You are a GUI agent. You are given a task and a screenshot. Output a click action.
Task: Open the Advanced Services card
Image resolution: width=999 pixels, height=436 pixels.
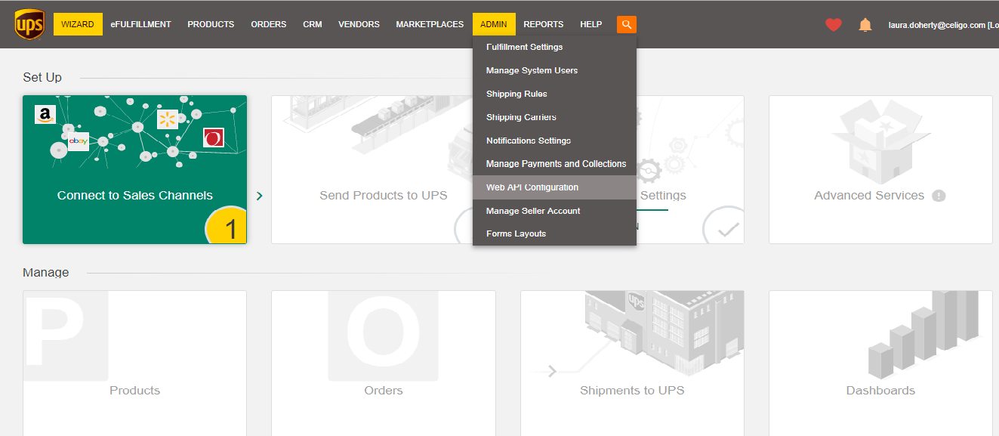click(x=880, y=169)
